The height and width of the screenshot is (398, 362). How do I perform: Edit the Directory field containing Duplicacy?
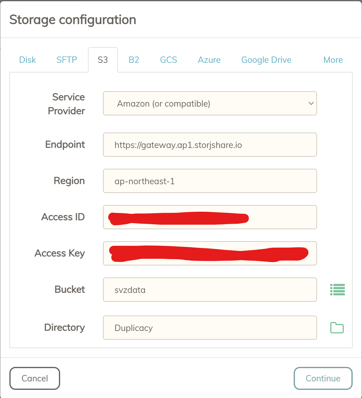point(210,328)
